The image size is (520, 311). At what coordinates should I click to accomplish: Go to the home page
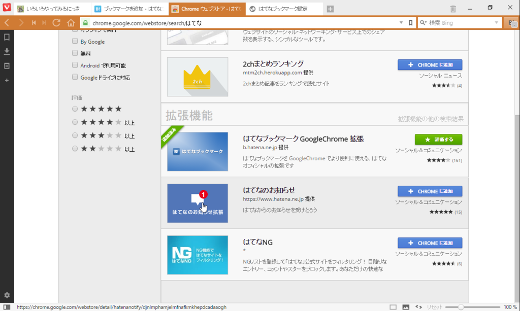[x=71, y=23]
